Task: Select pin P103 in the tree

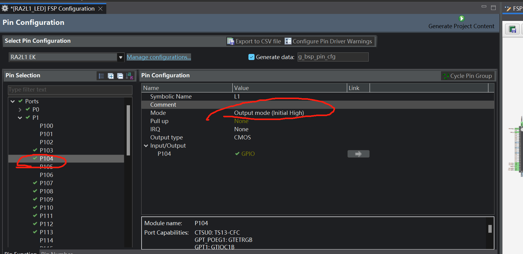Action: [46, 150]
